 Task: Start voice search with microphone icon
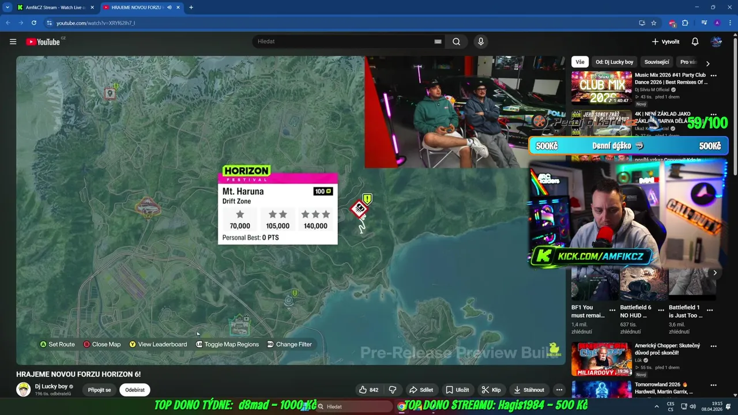(480, 41)
